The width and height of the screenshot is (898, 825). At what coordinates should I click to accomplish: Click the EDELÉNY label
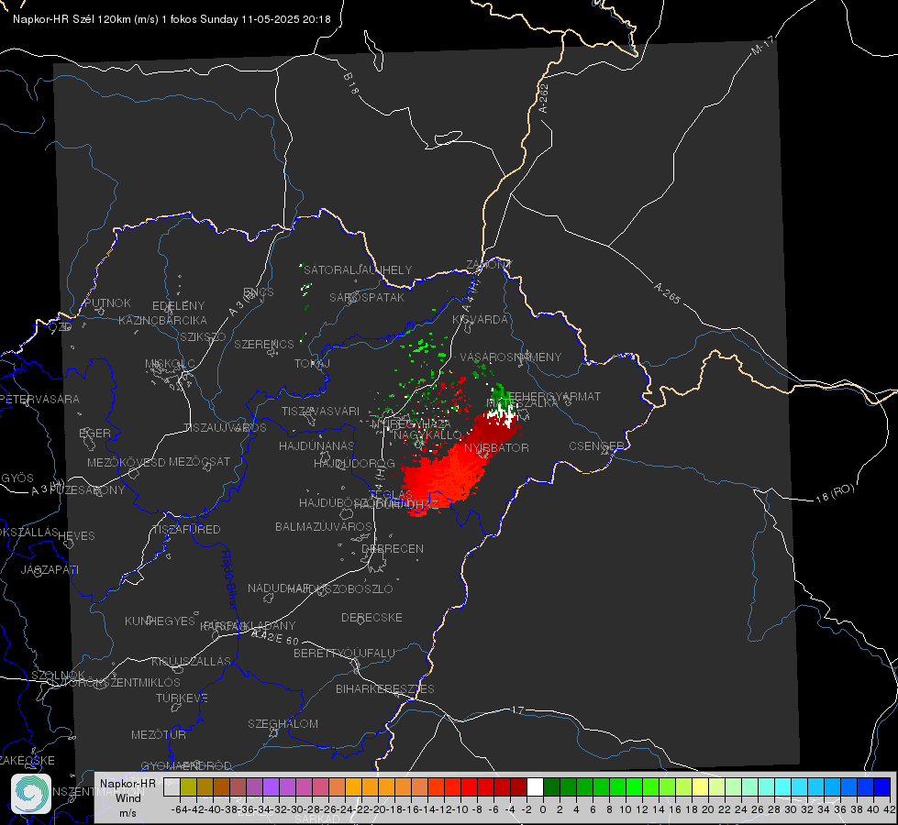(178, 306)
